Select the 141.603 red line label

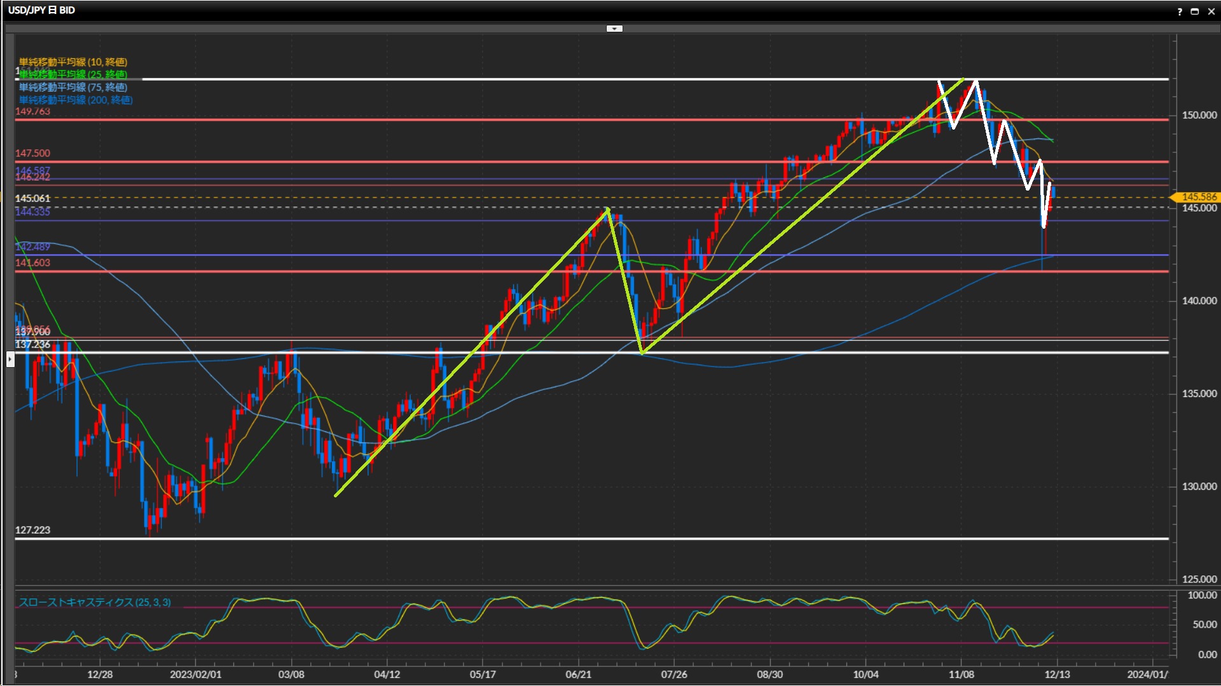(x=32, y=262)
